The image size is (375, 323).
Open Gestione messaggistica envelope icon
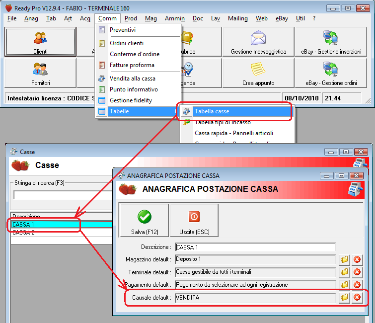point(258,38)
